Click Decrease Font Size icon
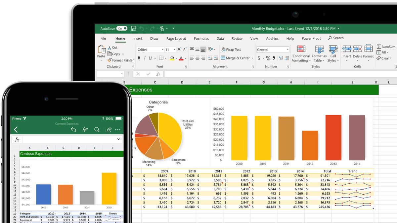This screenshot has height=223, width=397. [x=186, y=49]
